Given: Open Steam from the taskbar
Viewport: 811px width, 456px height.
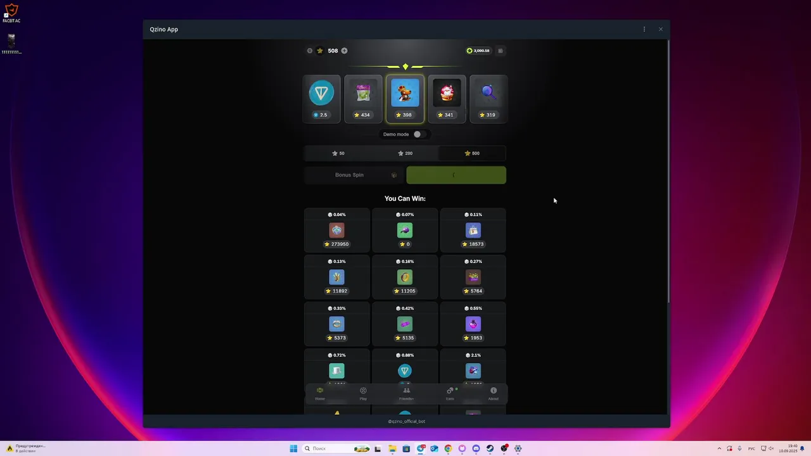Looking at the screenshot, I should (x=490, y=448).
